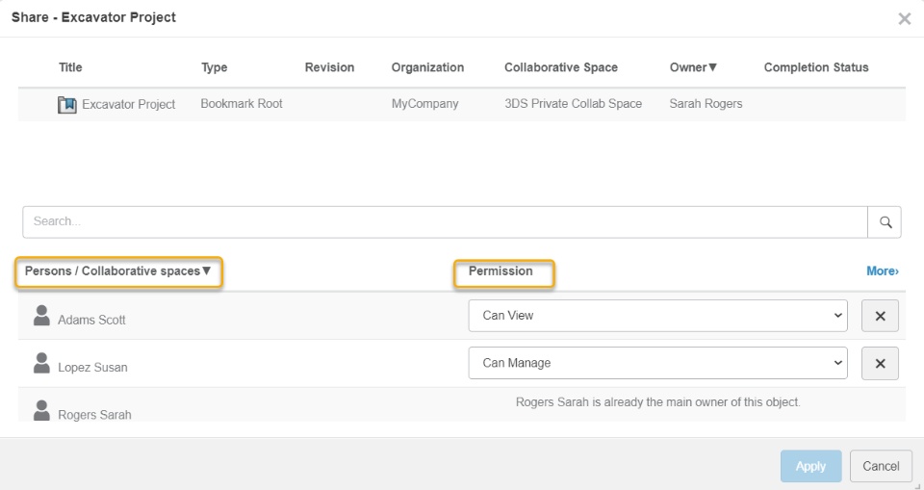Remove Lopez Susan from sharing list
This screenshot has height=490, width=924.
click(x=880, y=364)
